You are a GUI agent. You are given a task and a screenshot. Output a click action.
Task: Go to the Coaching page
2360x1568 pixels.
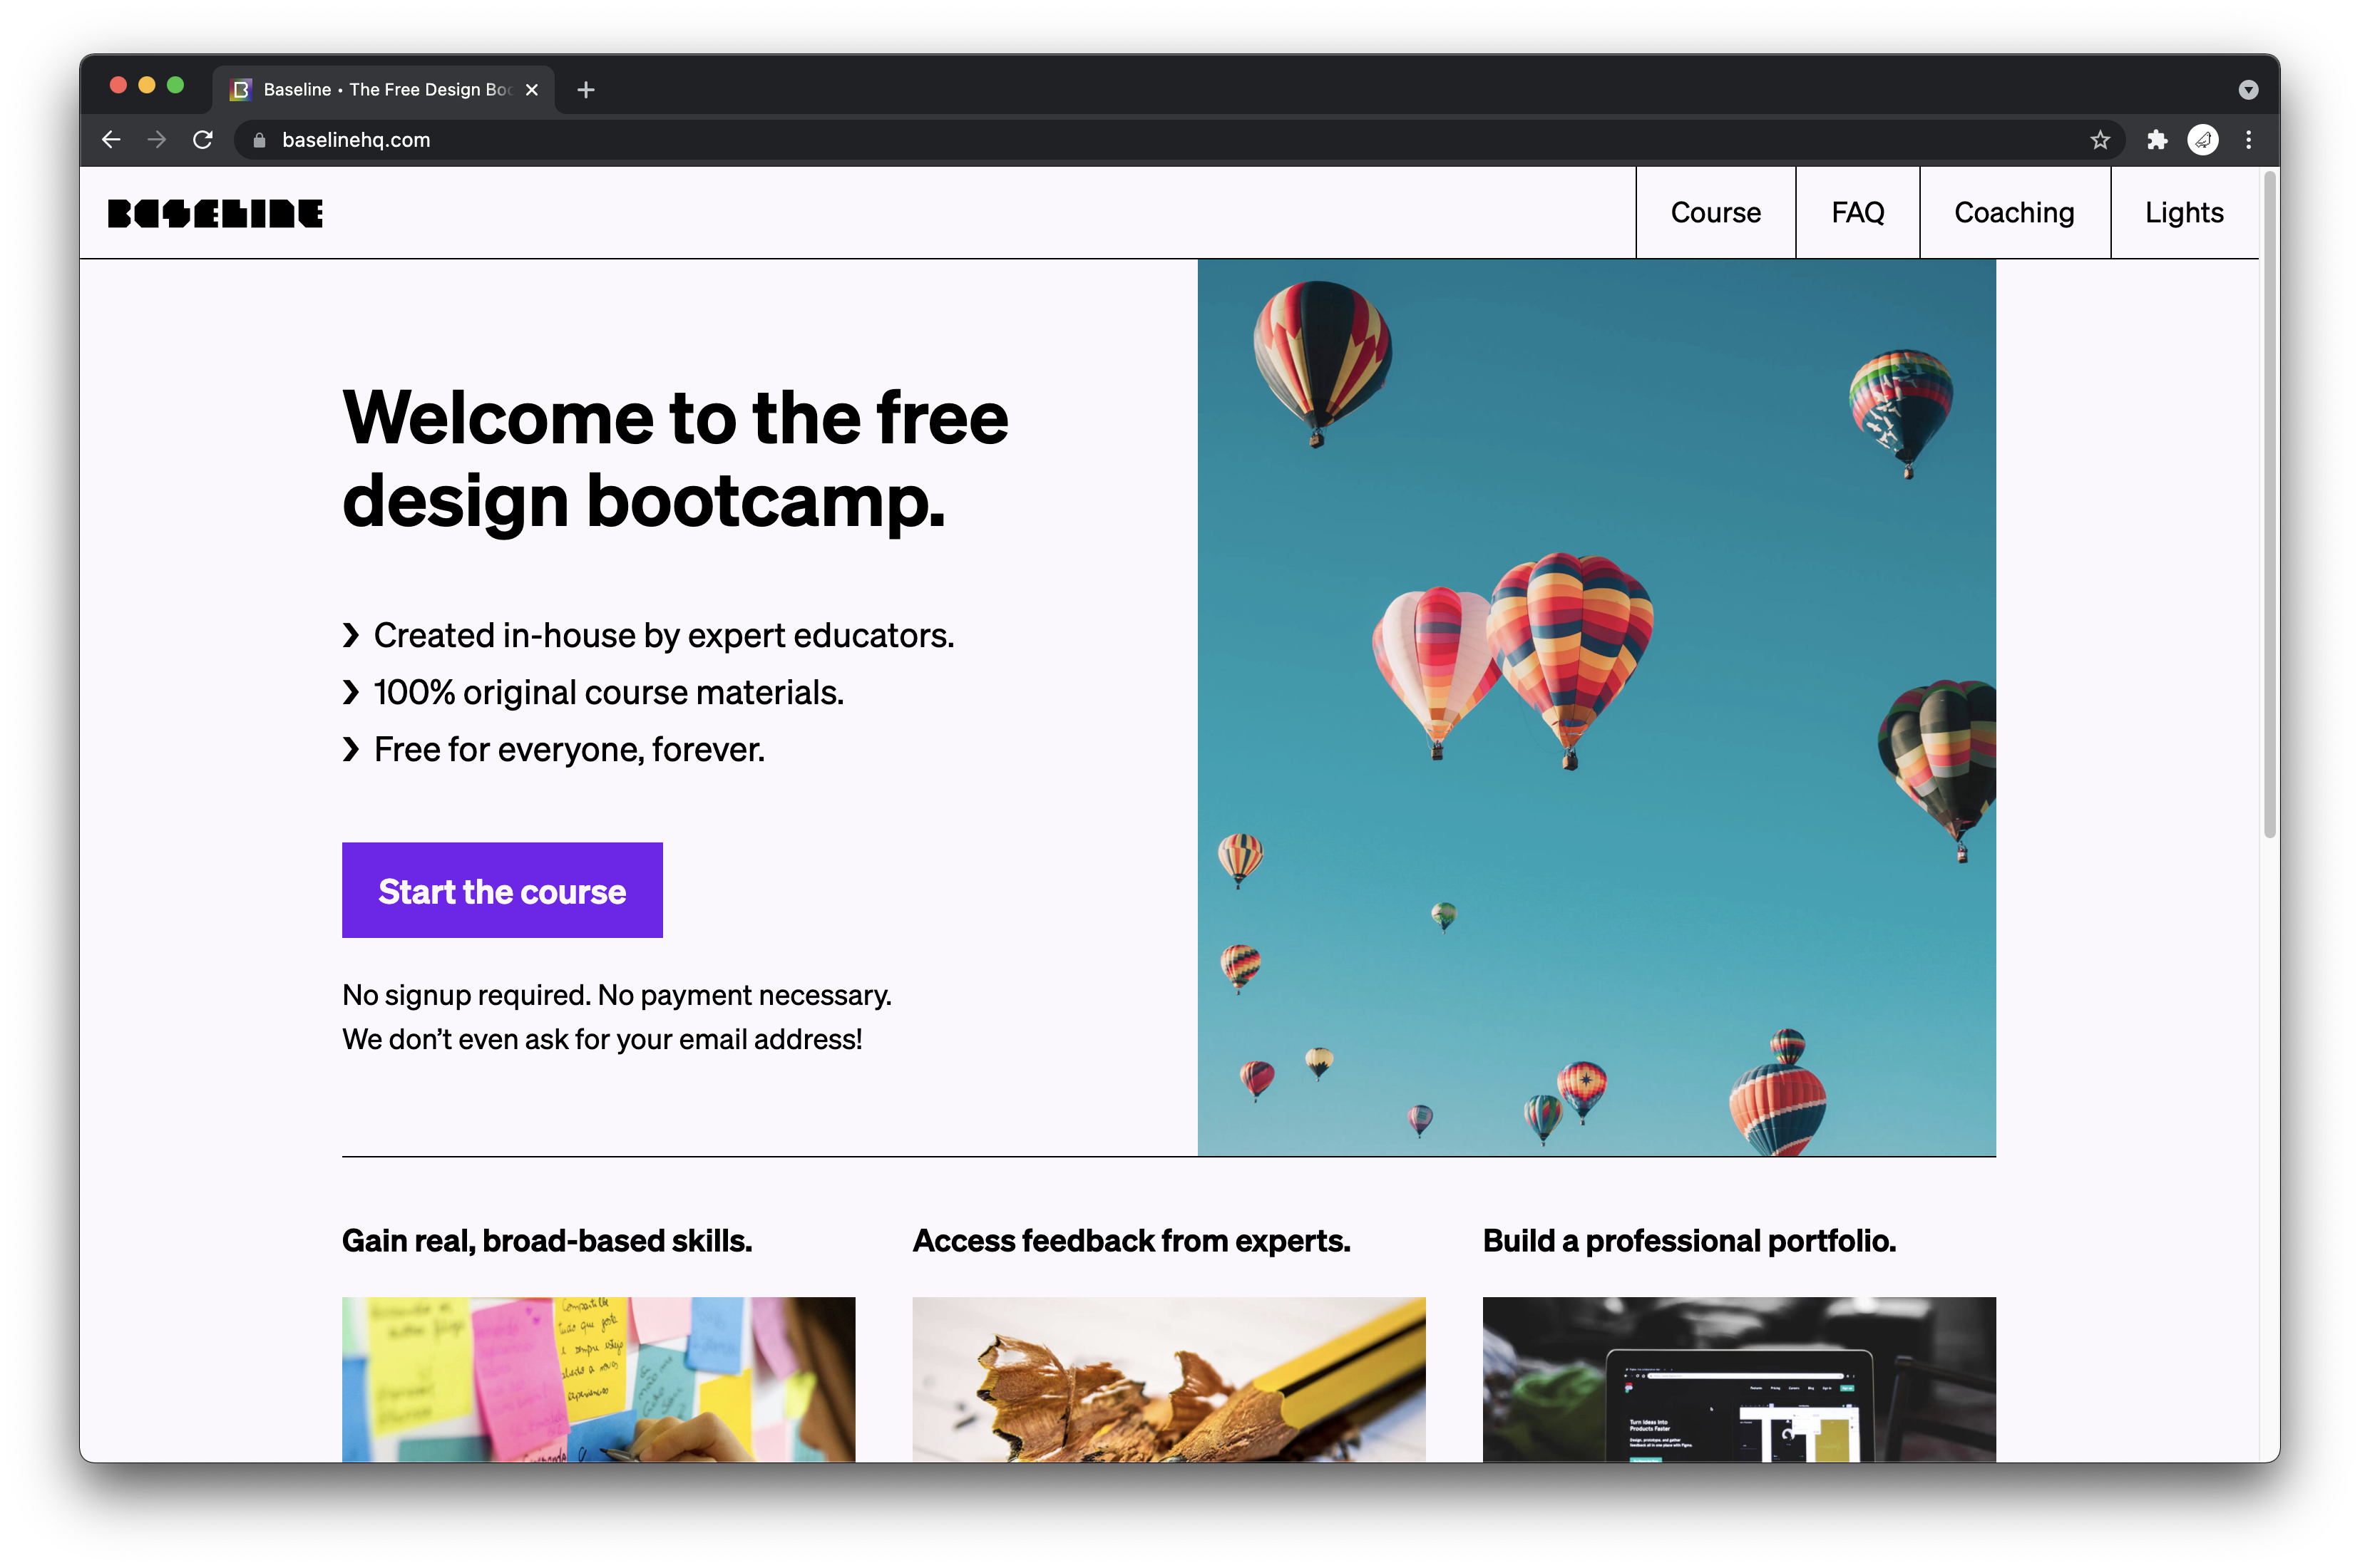2014,213
